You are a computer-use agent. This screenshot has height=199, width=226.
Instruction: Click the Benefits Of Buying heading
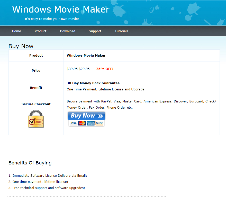[30, 163]
